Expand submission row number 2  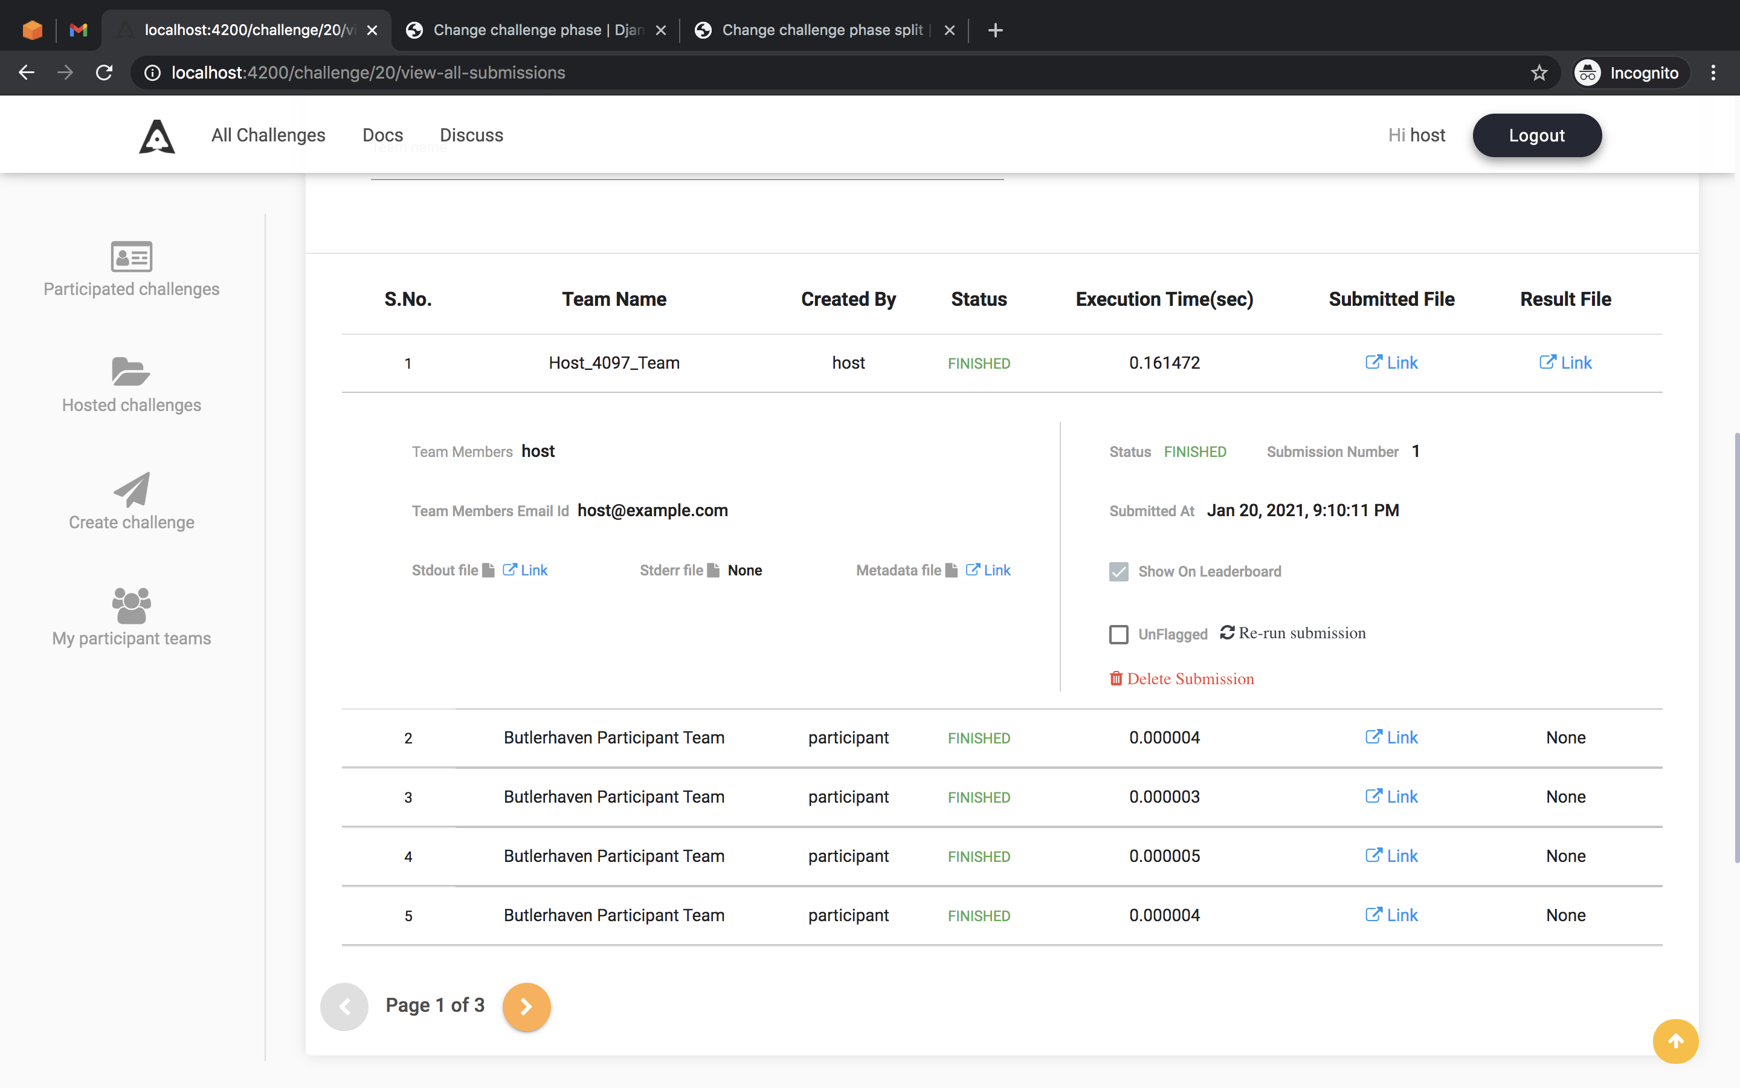[x=1002, y=738]
